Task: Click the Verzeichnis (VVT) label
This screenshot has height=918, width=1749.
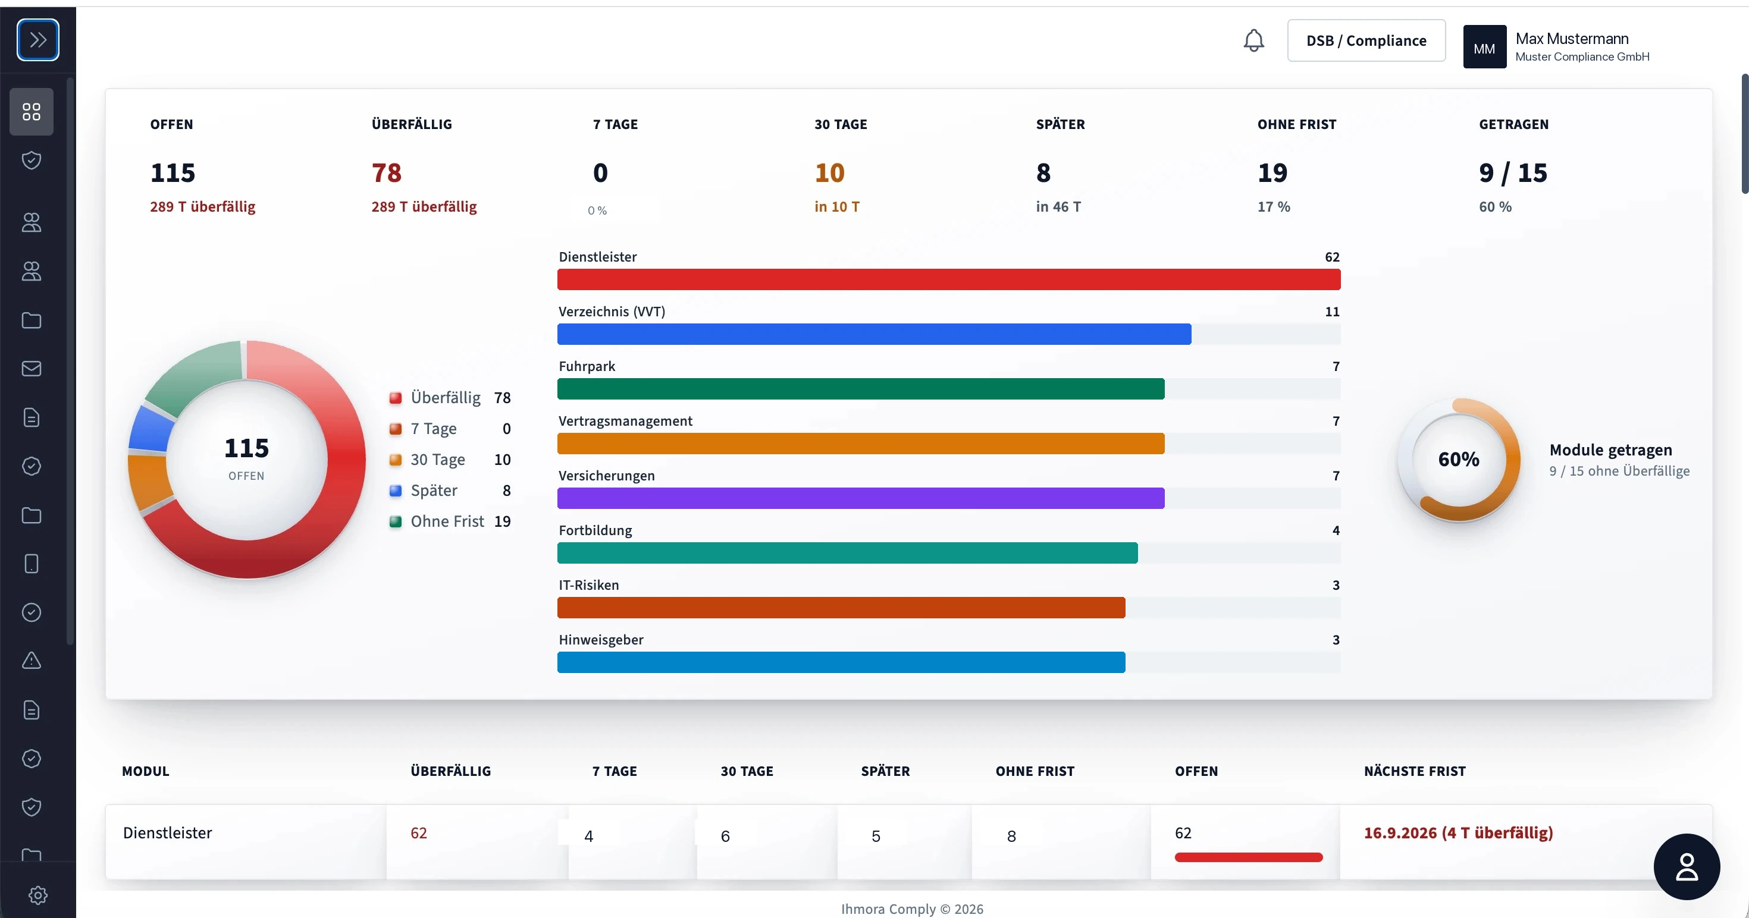Action: click(x=612, y=312)
